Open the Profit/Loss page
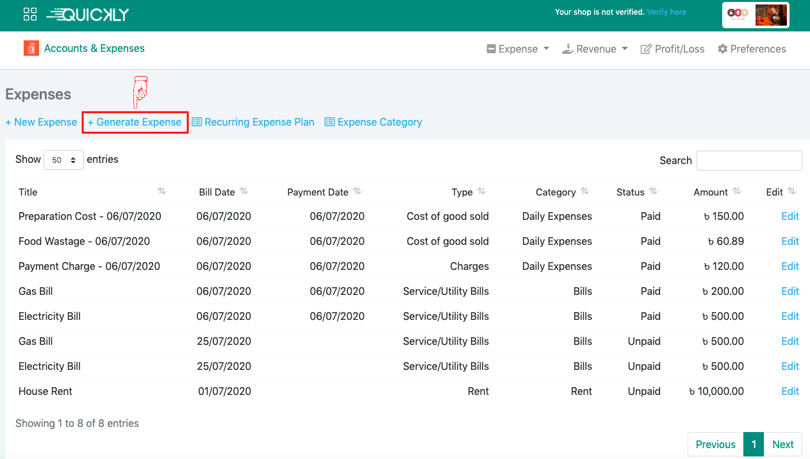The width and height of the screenshot is (810, 459). pos(672,49)
